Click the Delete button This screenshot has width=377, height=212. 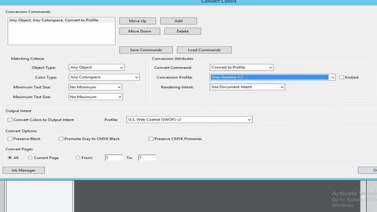183,31
